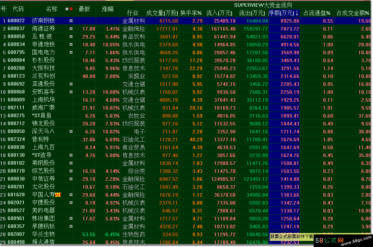Viewport: 373px width, 247px height.
Task: Select the 普利特 stock name
Action: pos(40,139)
